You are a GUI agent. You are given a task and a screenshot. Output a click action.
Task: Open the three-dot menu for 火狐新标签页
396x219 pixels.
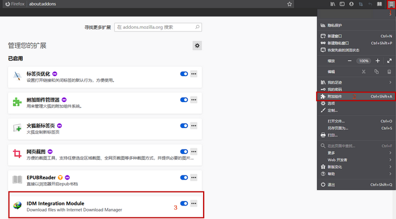tap(193, 126)
